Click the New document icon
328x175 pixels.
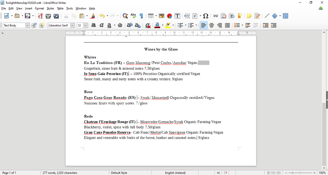7,16
